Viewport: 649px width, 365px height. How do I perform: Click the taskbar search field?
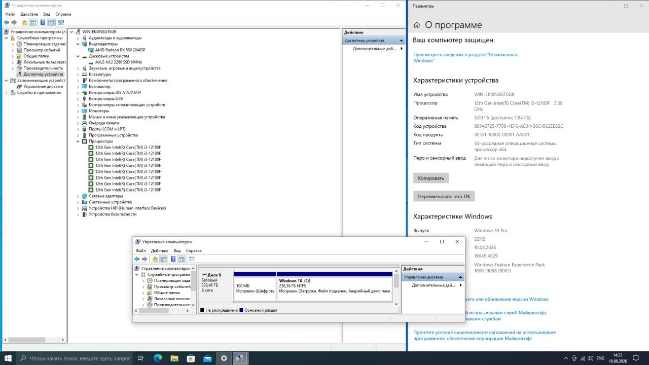74,358
